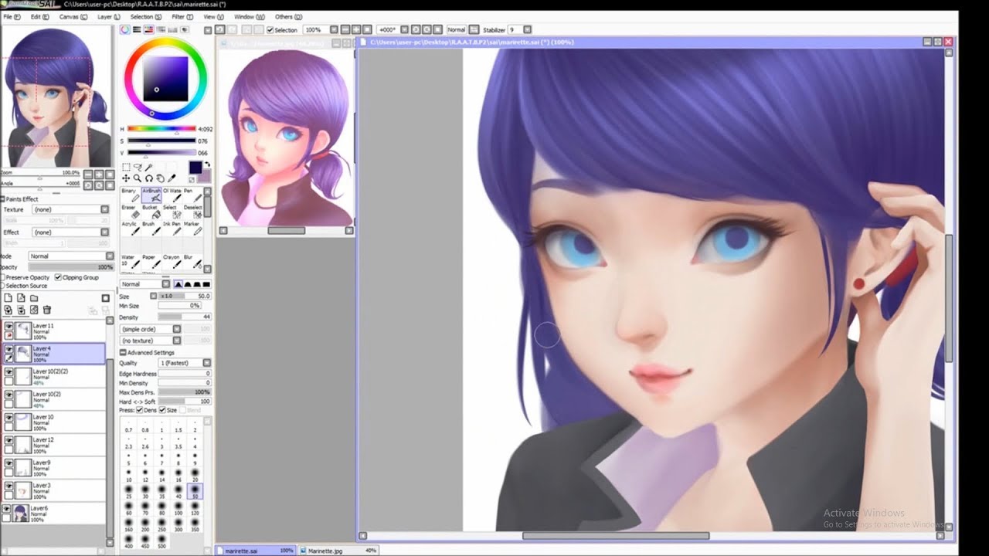Pick the Zoom magnifier tool

[x=138, y=178]
